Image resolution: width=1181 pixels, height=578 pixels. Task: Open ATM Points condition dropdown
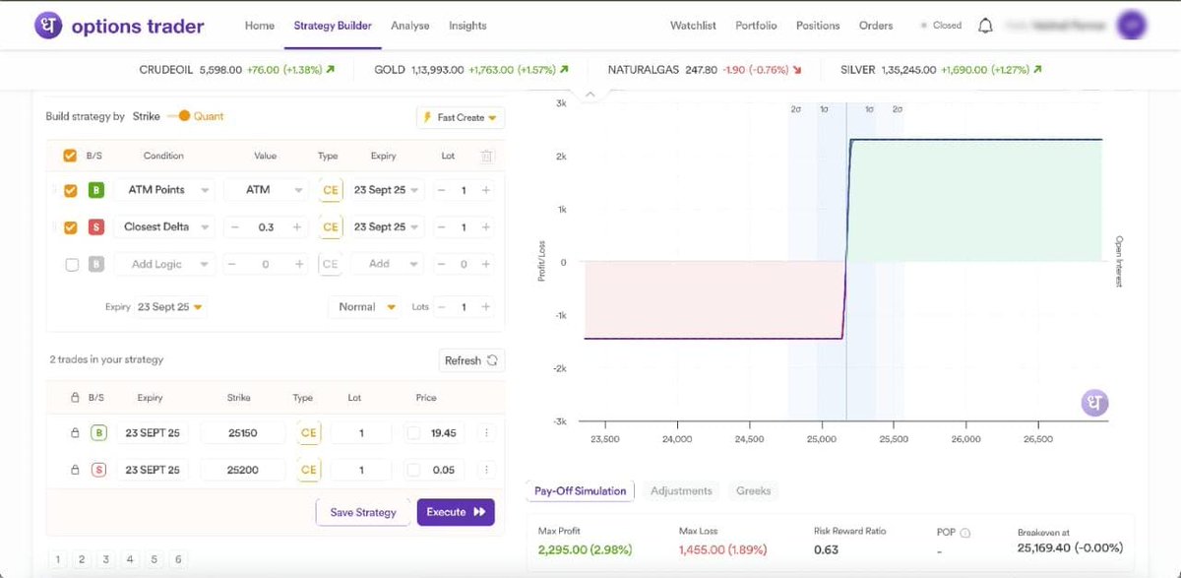click(x=164, y=190)
